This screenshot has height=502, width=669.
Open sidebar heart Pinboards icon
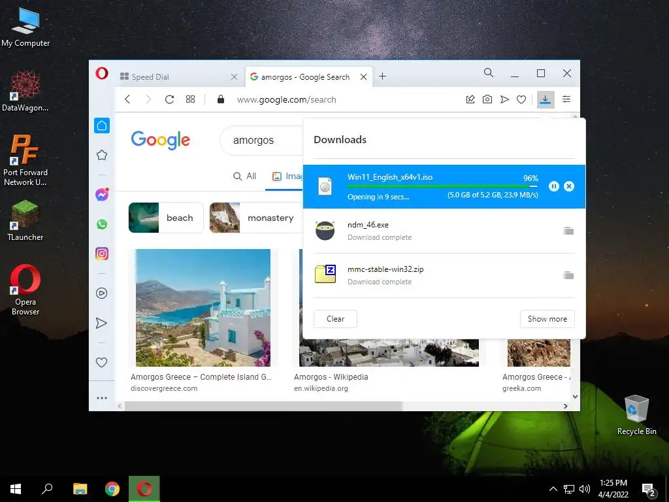tap(101, 362)
